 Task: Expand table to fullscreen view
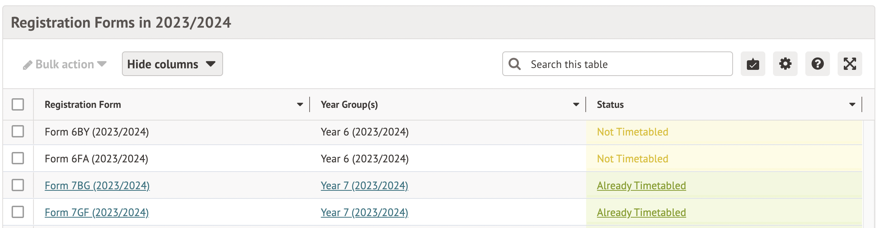click(850, 64)
